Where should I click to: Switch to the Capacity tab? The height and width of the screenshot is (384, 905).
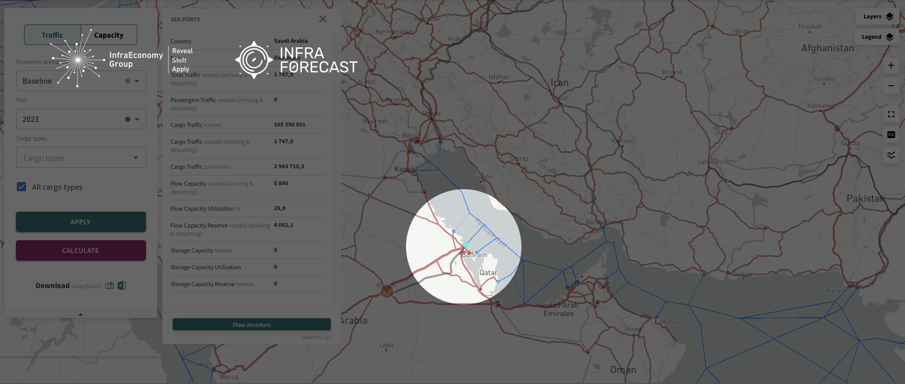[109, 35]
